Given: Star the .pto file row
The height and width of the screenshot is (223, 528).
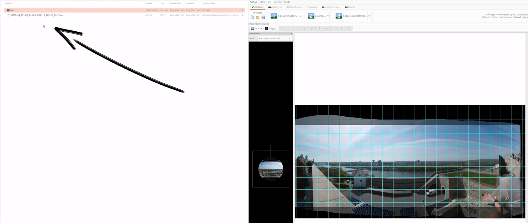Looking at the screenshot, I should point(242,15).
